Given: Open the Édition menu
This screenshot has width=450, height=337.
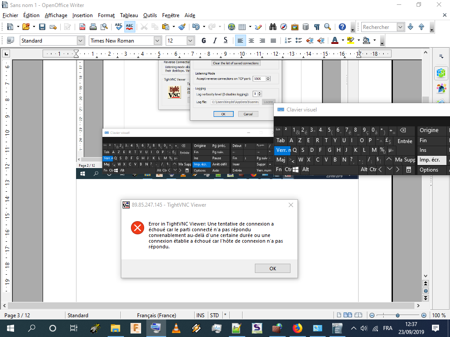Looking at the screenshot, I should 31,15.
